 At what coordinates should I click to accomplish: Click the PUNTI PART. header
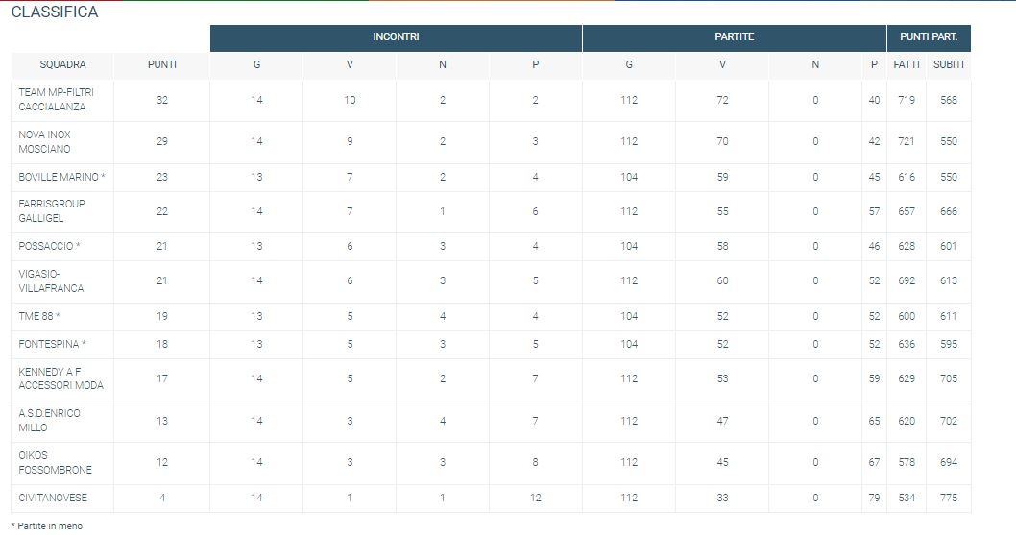(x=929, y=37)
